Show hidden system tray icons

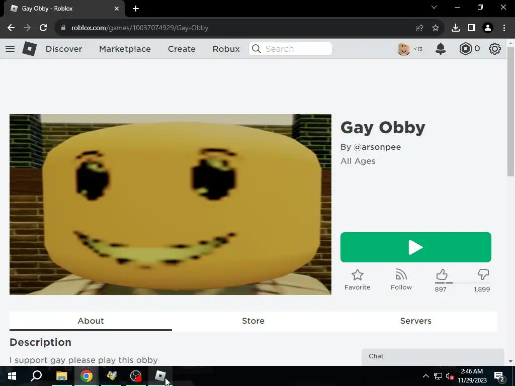pos(425,376)
